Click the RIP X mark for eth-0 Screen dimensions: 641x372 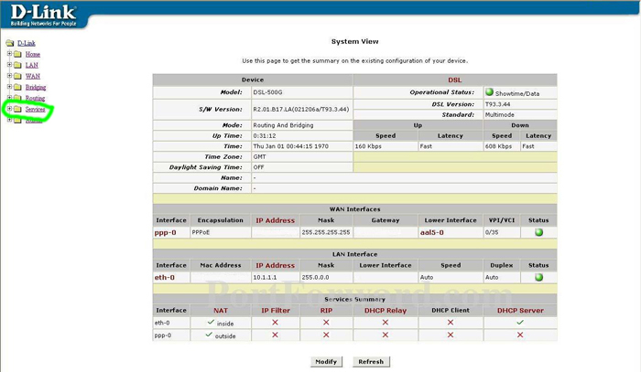[x=326, y=323]
